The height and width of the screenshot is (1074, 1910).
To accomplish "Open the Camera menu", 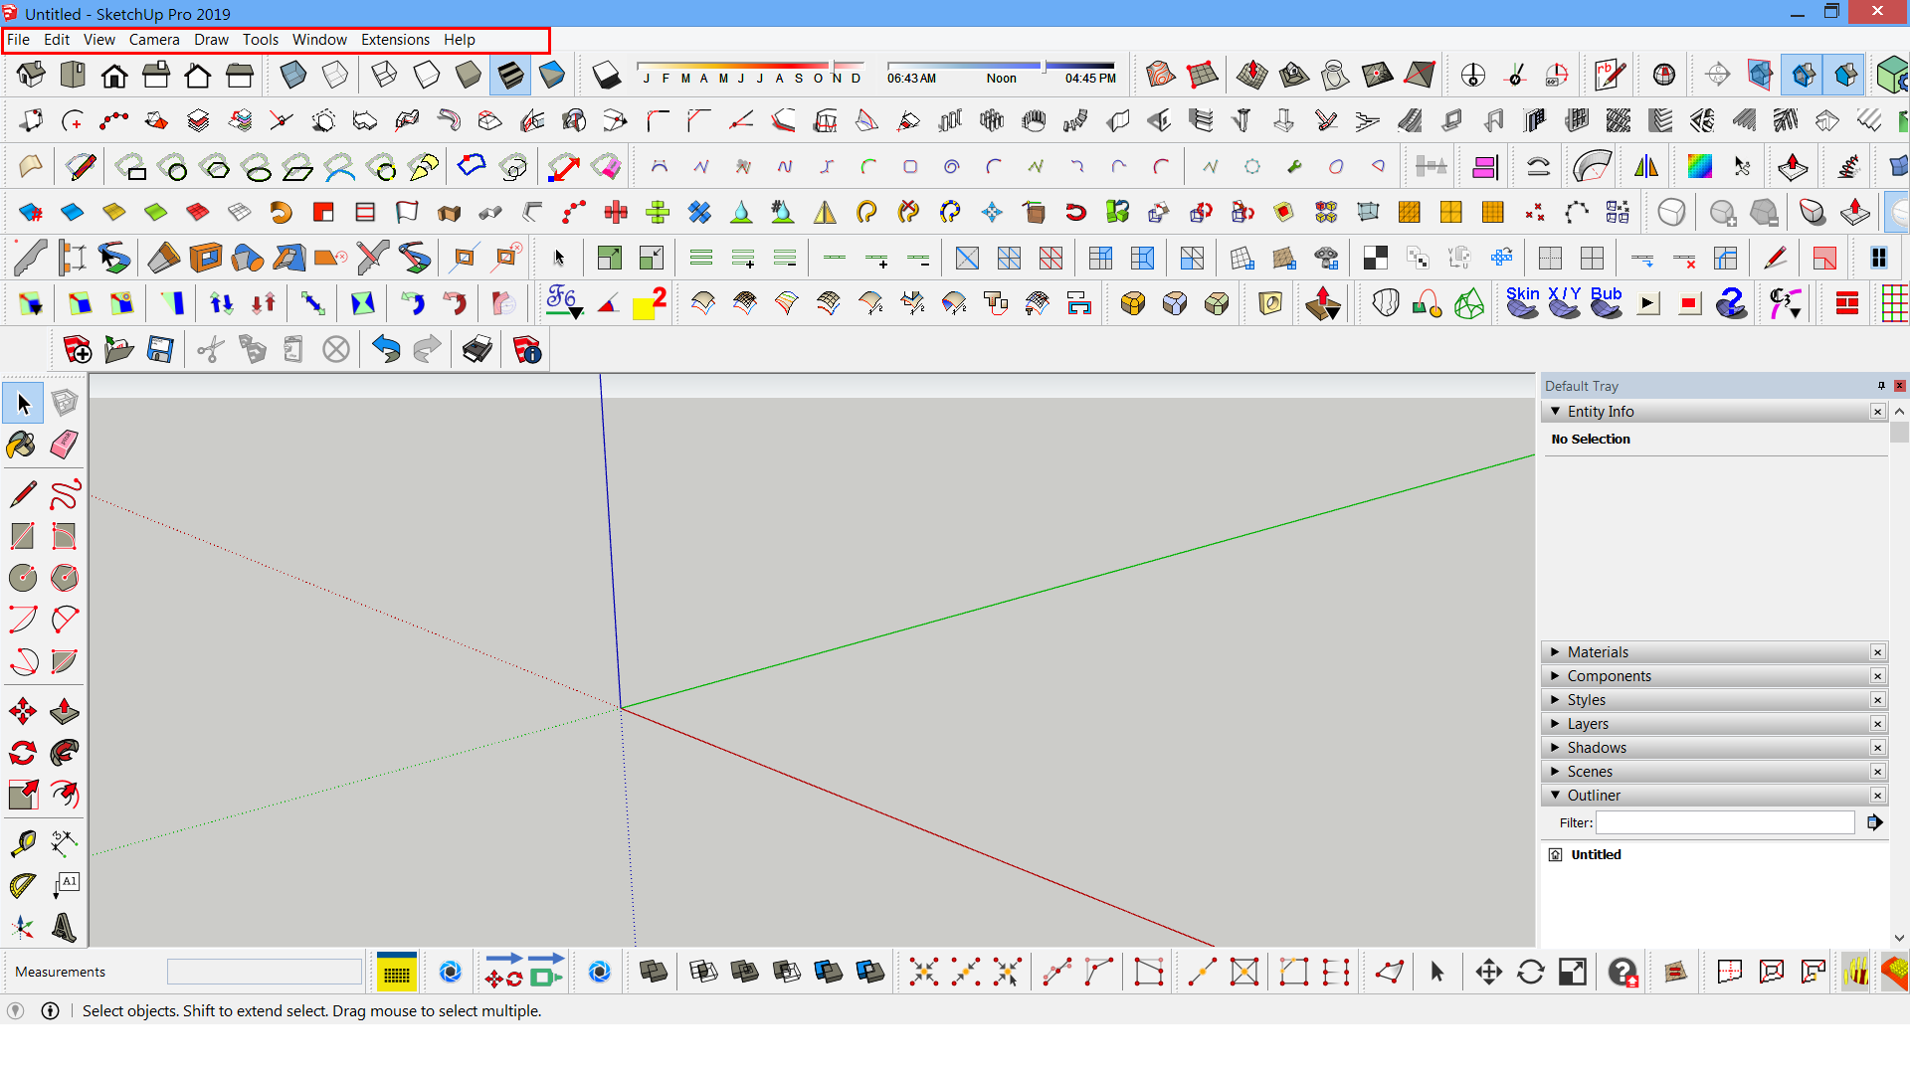I will coord(154,40).
